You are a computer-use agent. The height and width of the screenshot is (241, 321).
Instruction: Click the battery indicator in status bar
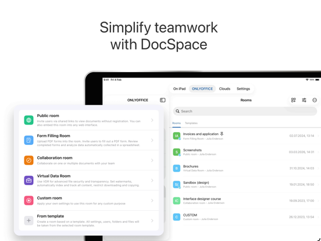317,80
